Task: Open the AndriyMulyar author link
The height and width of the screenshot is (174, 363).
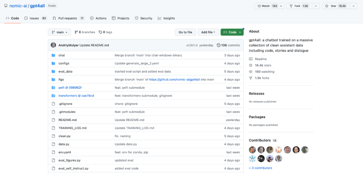Action: pos(69,45)
